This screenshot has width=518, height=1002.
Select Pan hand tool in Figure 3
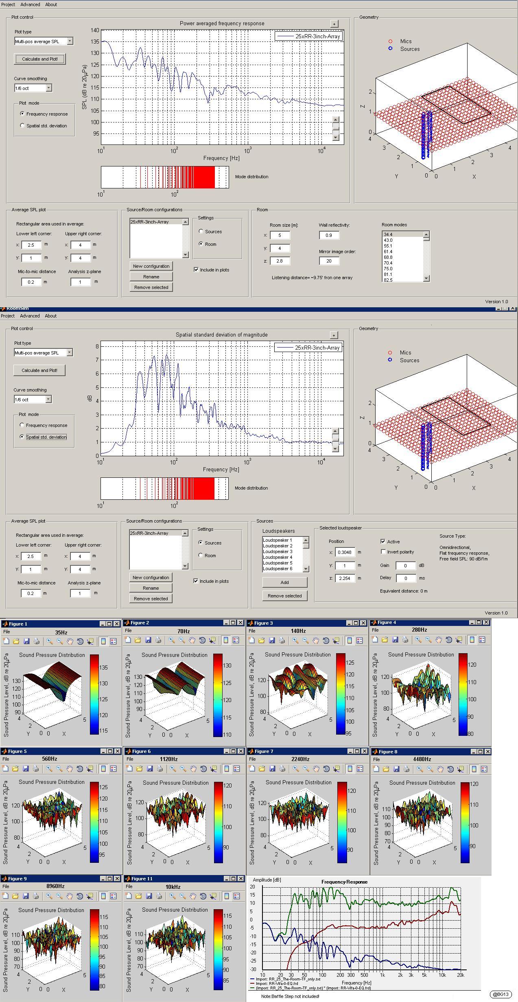(316, 641)
